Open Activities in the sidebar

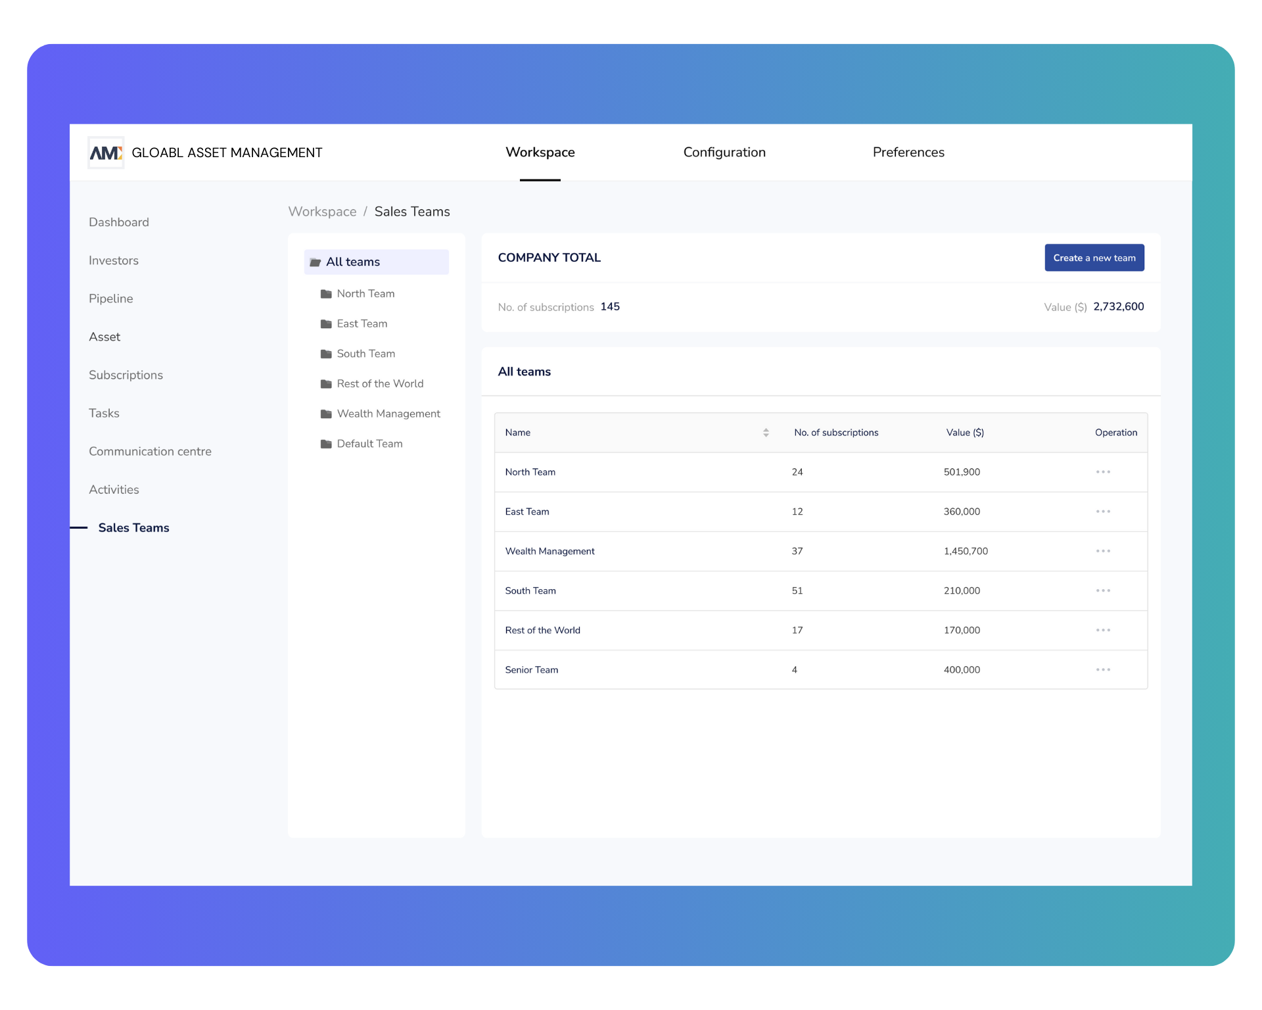point(114,489)
